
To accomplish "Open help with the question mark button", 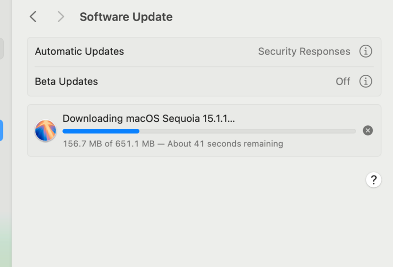I will coord(373,180).
